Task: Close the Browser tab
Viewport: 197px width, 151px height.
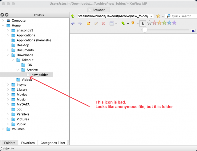Action: tap(90, 10)
